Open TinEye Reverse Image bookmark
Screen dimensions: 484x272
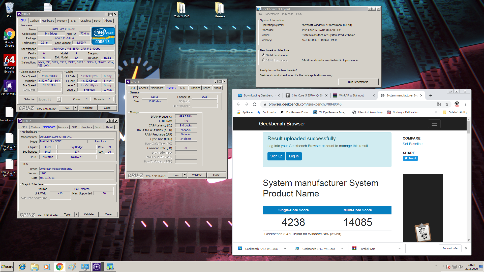[x=330, y=112]
